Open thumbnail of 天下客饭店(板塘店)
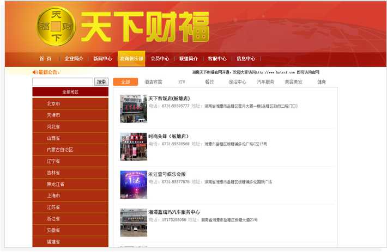Screen dimensions: 387x252 pos(134,109)
